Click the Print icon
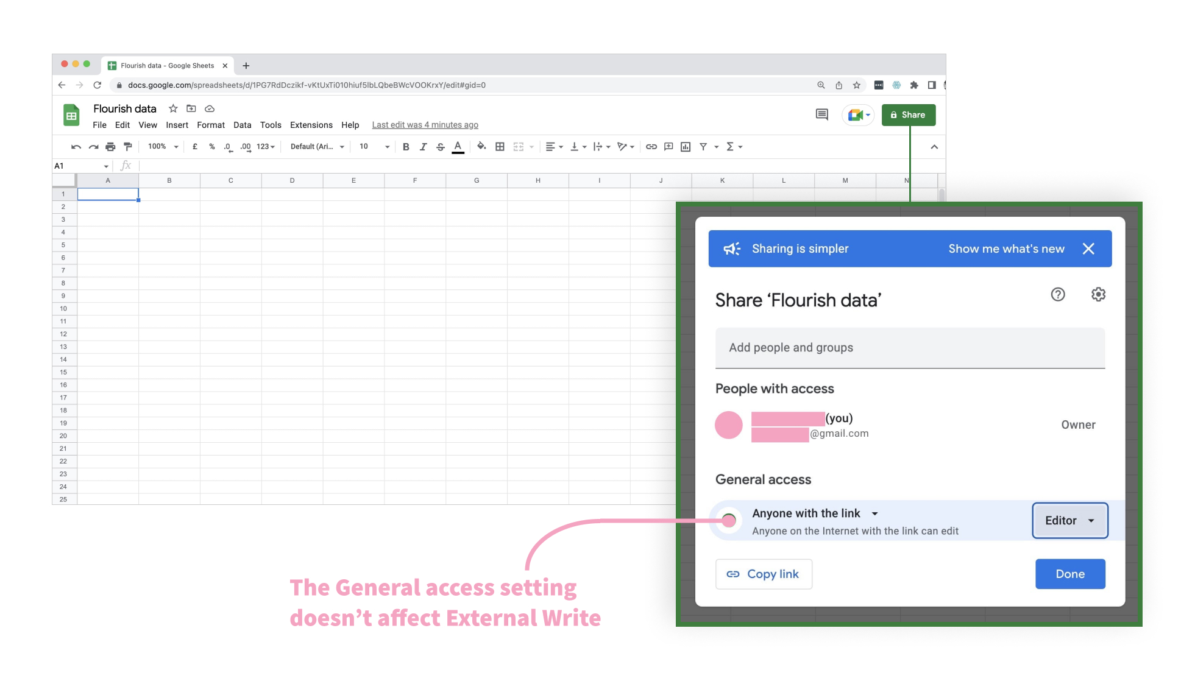1195x684 pixels. click(110, 147)
